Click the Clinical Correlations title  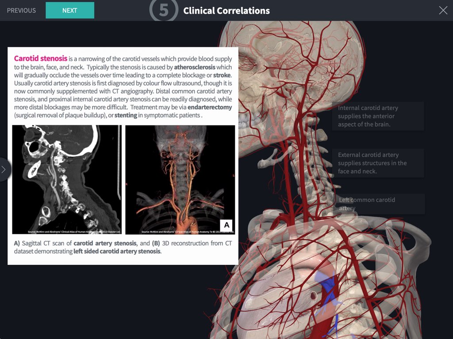coord(226,11)
